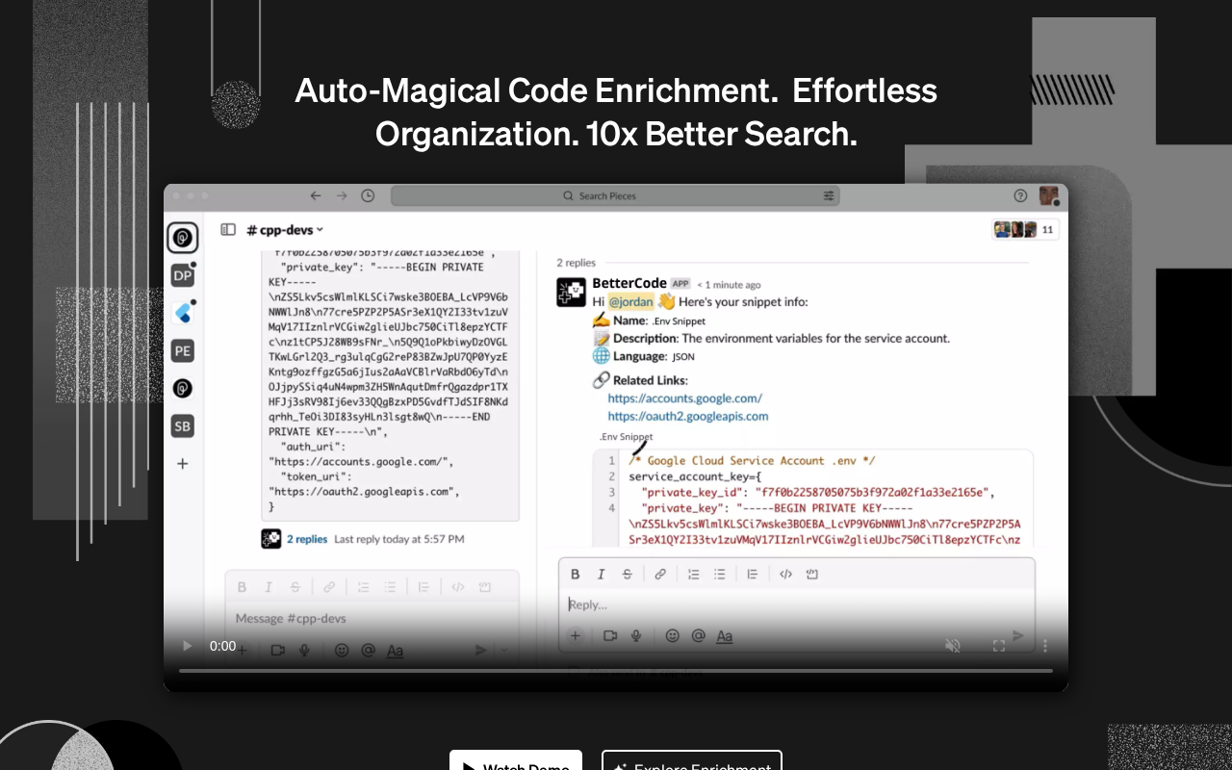The height and width of the screenshot is (770, 1232).
Task: Insert a link in the Reply composer
Action: [x=660, y=574]
